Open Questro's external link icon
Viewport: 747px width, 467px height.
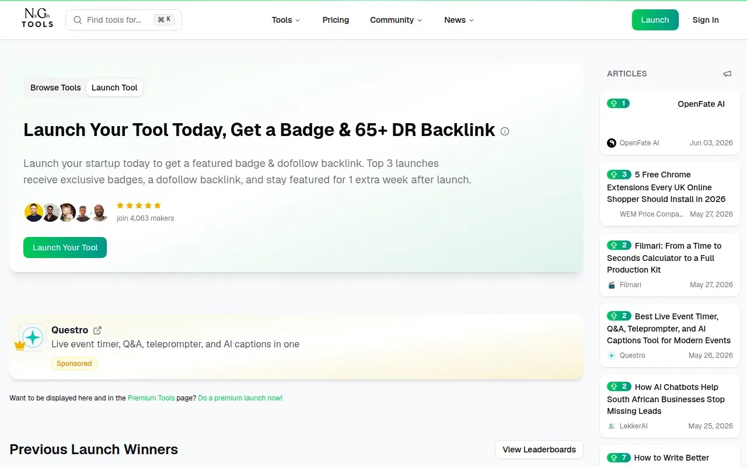97,330
